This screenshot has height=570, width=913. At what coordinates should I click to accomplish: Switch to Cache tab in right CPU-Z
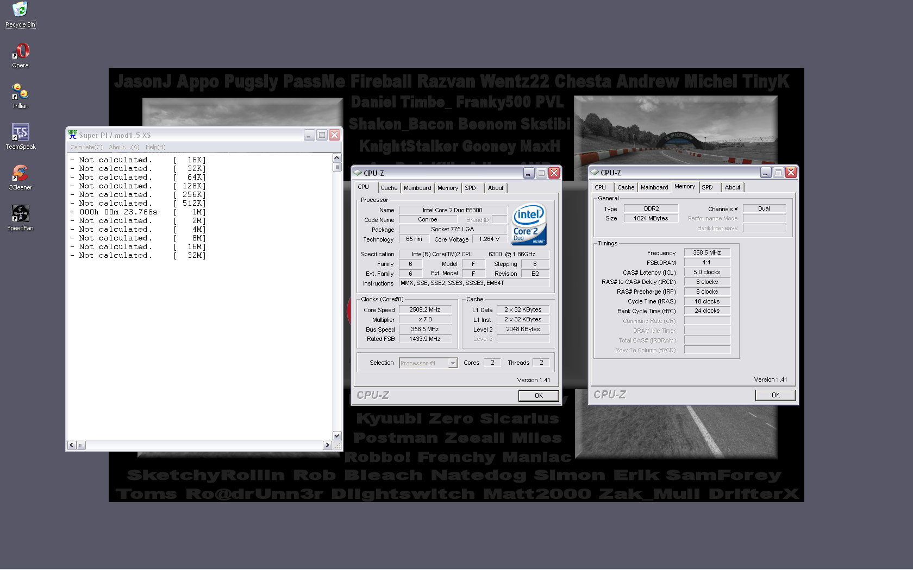[626, 187]
